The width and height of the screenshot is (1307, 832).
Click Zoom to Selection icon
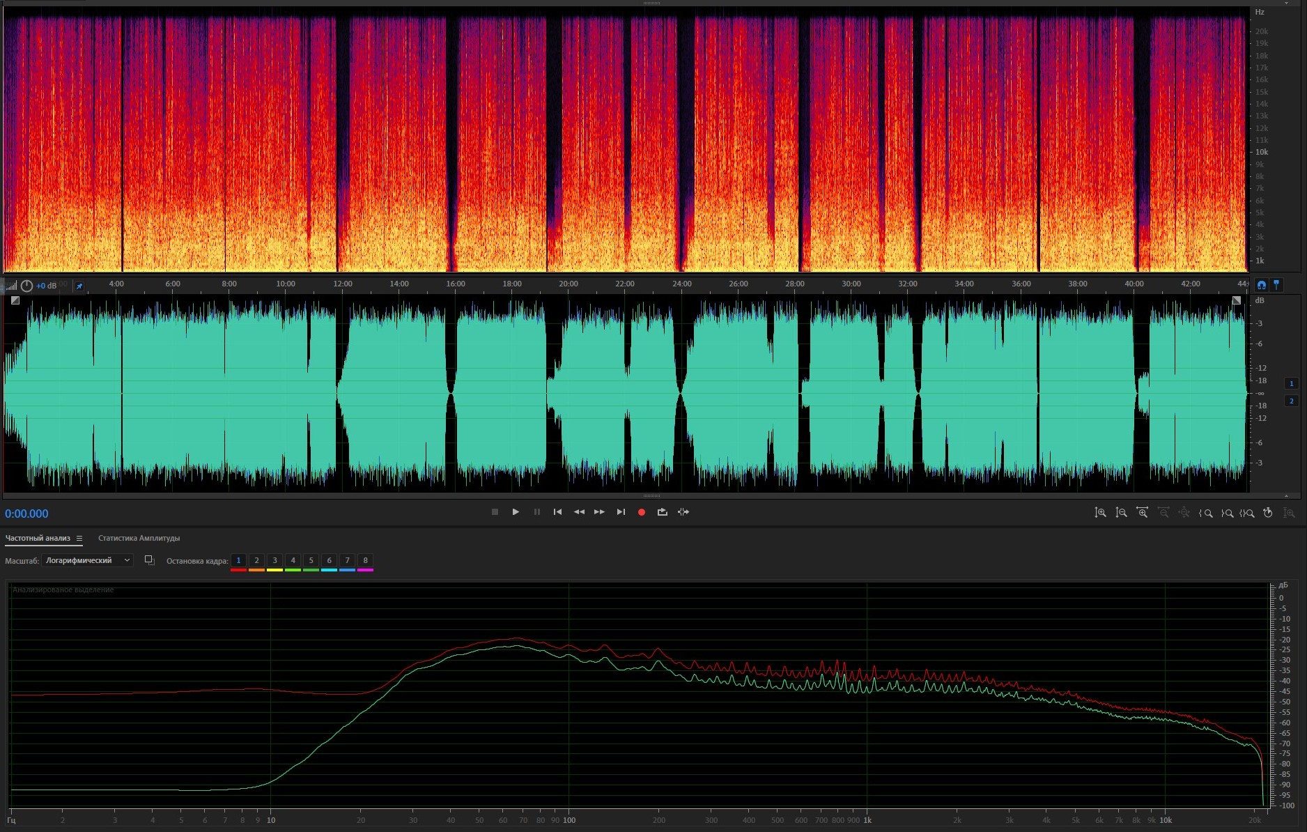[1247, 513]
